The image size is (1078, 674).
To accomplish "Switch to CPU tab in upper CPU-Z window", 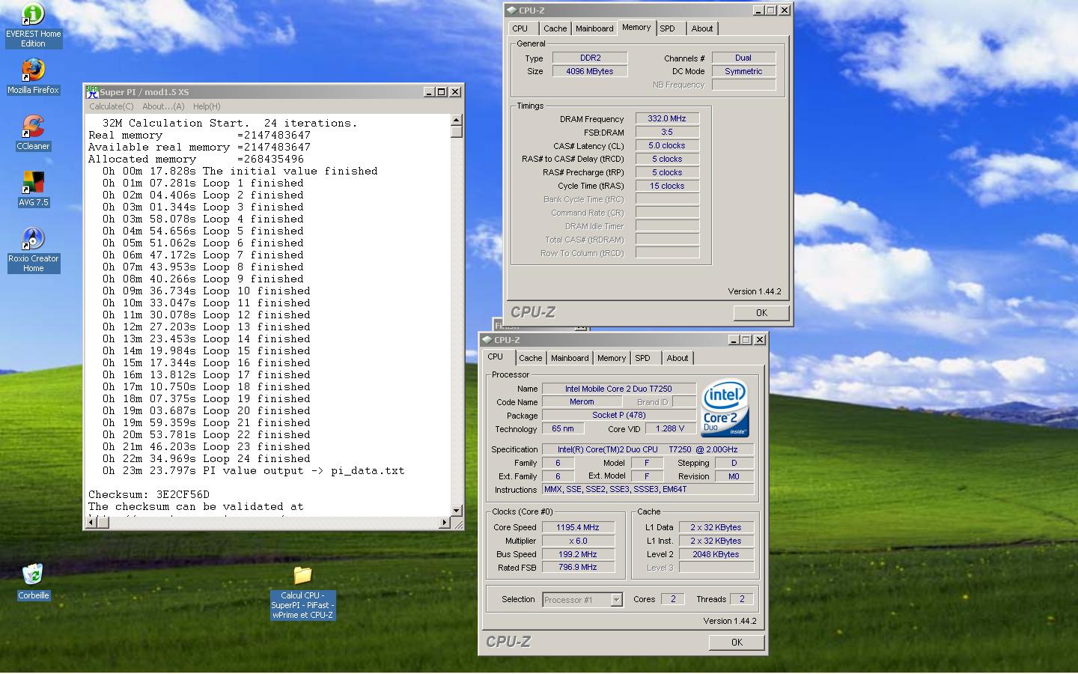I will point(520,28).
